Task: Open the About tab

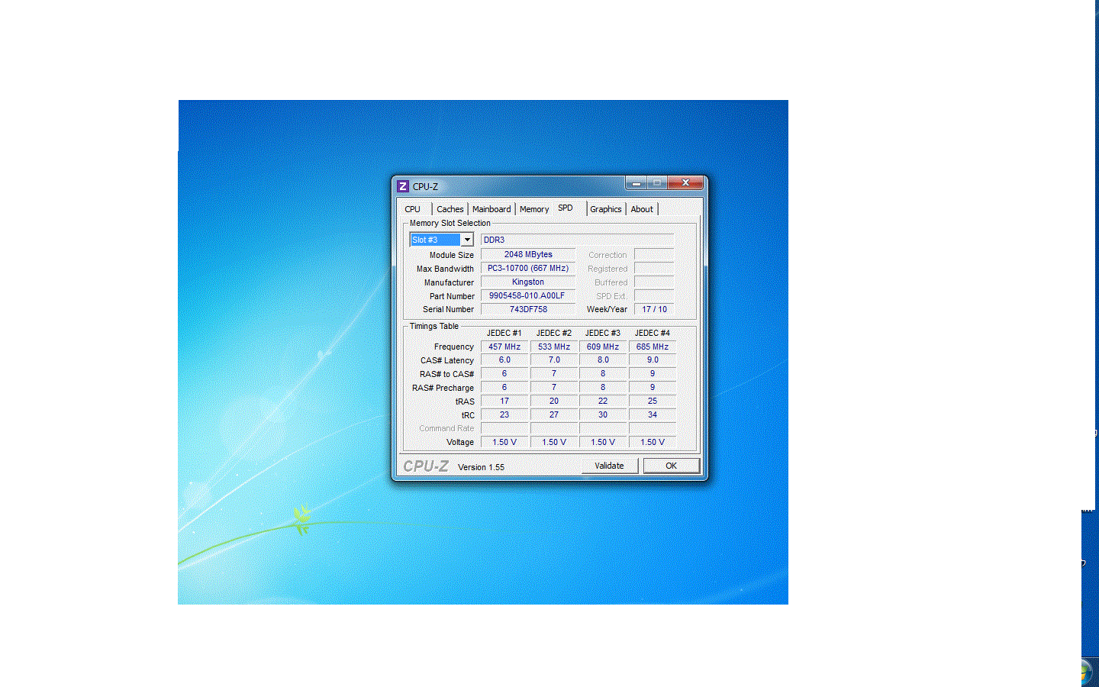Action: [x=642, y=209]
